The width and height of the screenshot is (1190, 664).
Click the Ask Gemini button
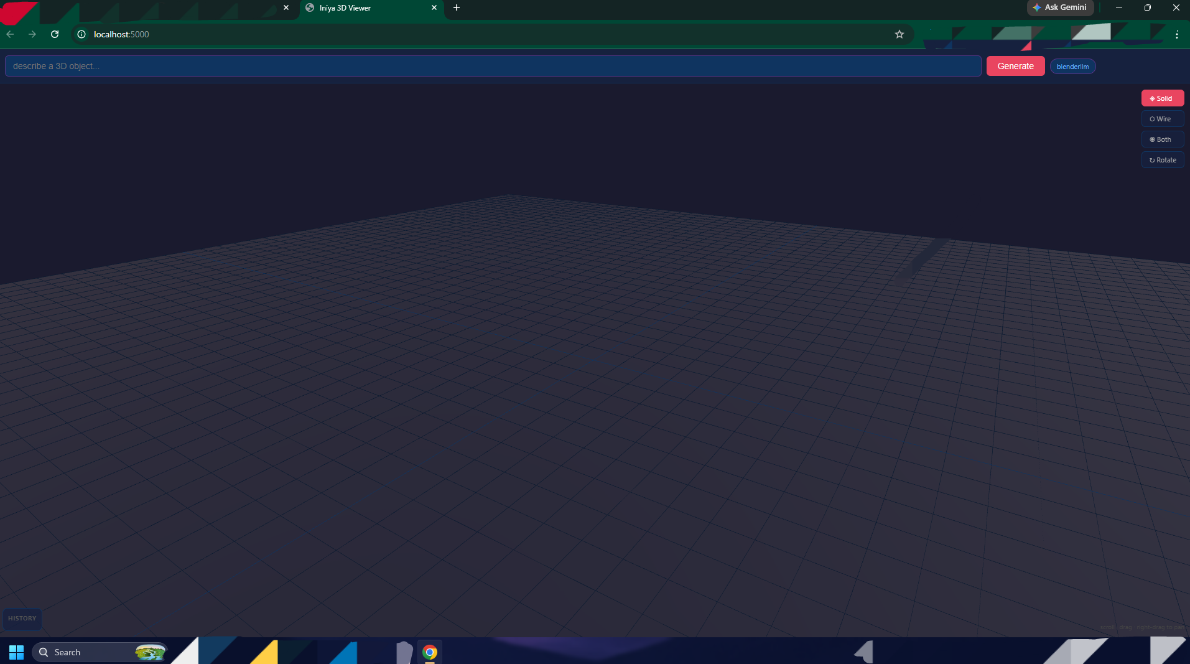point(1059,7)
